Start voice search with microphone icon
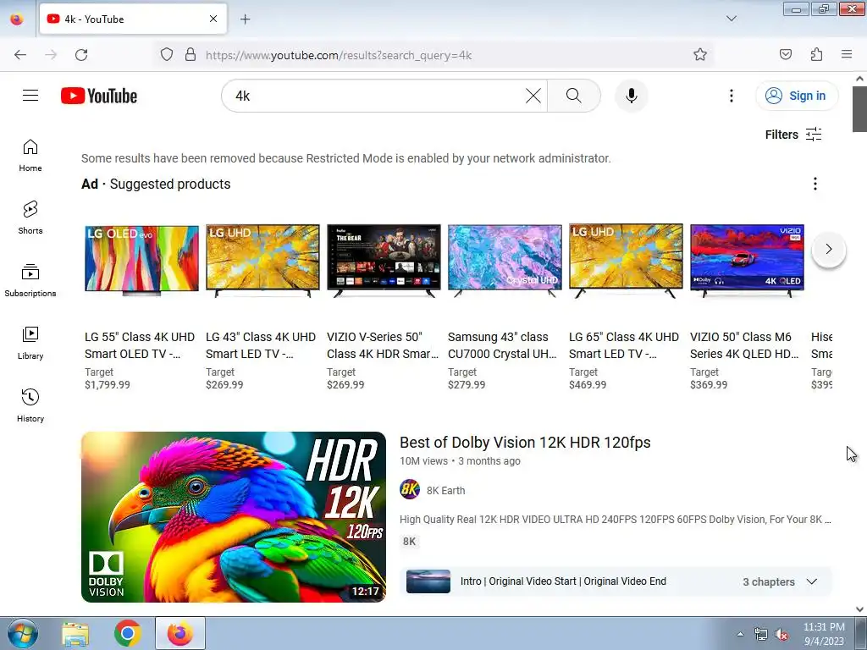867x650 pixels. (631, 96)
